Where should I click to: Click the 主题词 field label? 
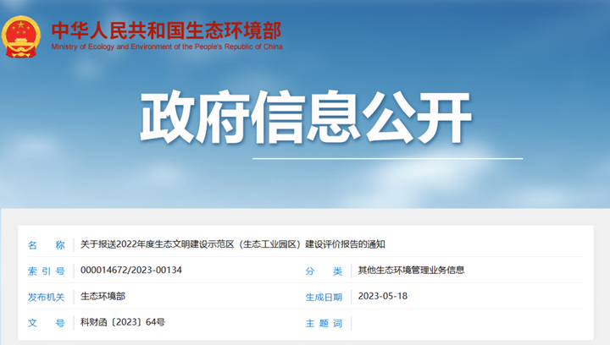(x=324, y=323)
